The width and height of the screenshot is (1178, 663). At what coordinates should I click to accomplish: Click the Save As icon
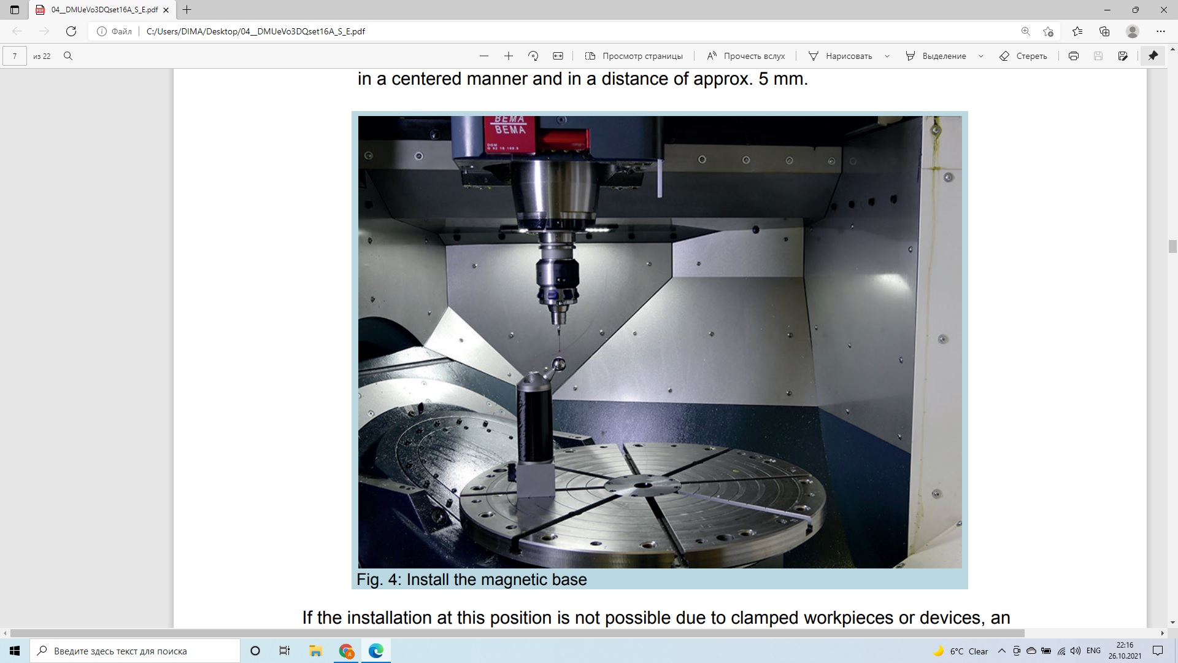(1123, 56)
